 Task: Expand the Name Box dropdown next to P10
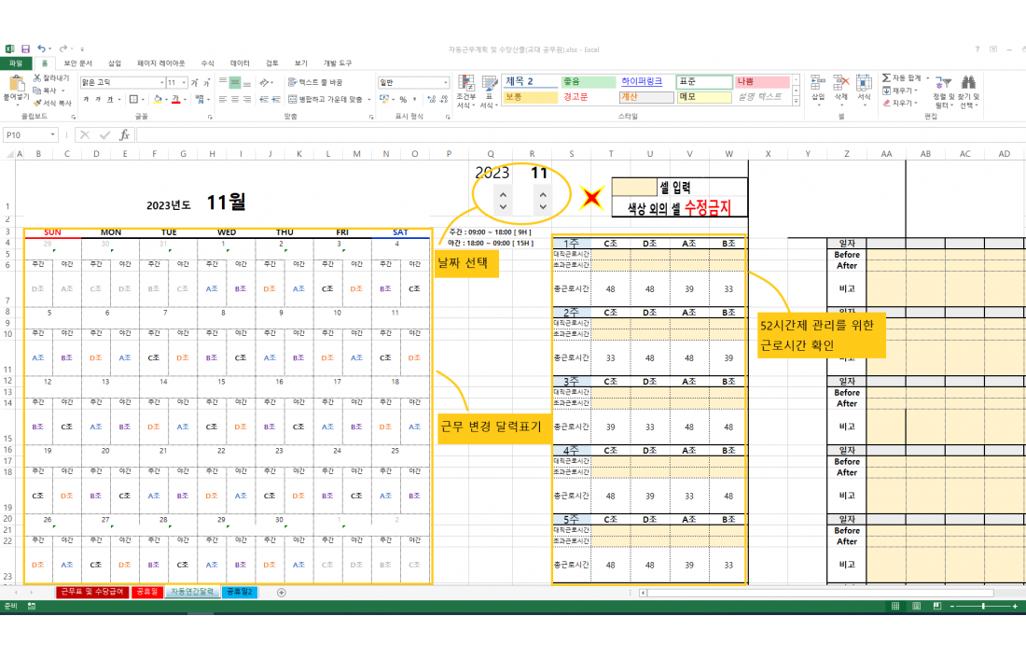[x=52, y=135]
